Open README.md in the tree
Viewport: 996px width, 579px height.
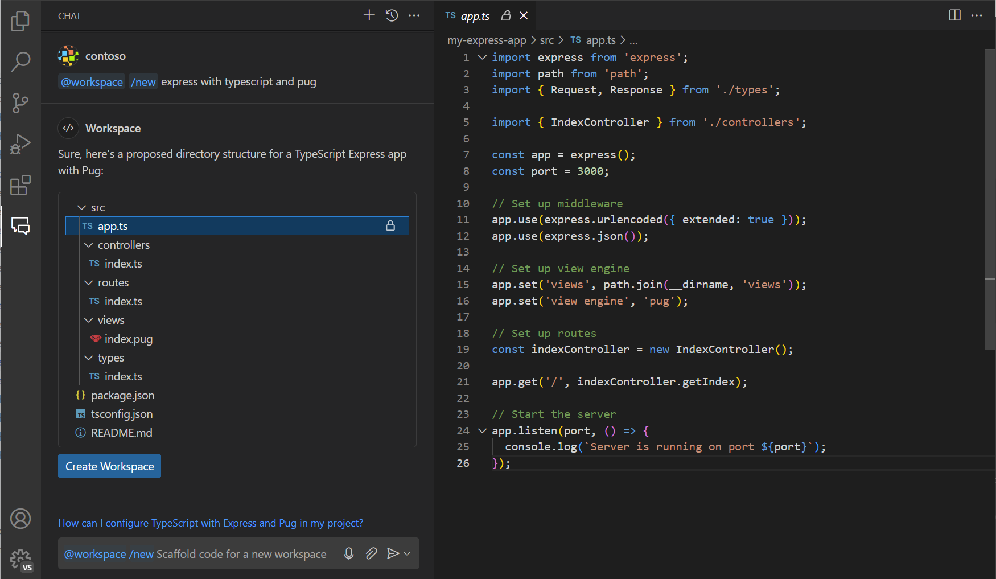click(x=237, y=433)
